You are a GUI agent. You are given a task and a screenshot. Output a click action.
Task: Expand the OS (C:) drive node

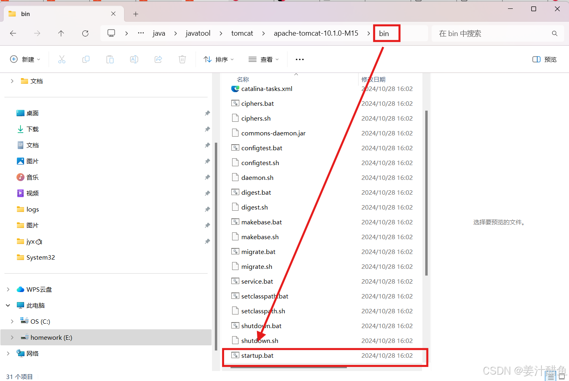pos(12,321)
